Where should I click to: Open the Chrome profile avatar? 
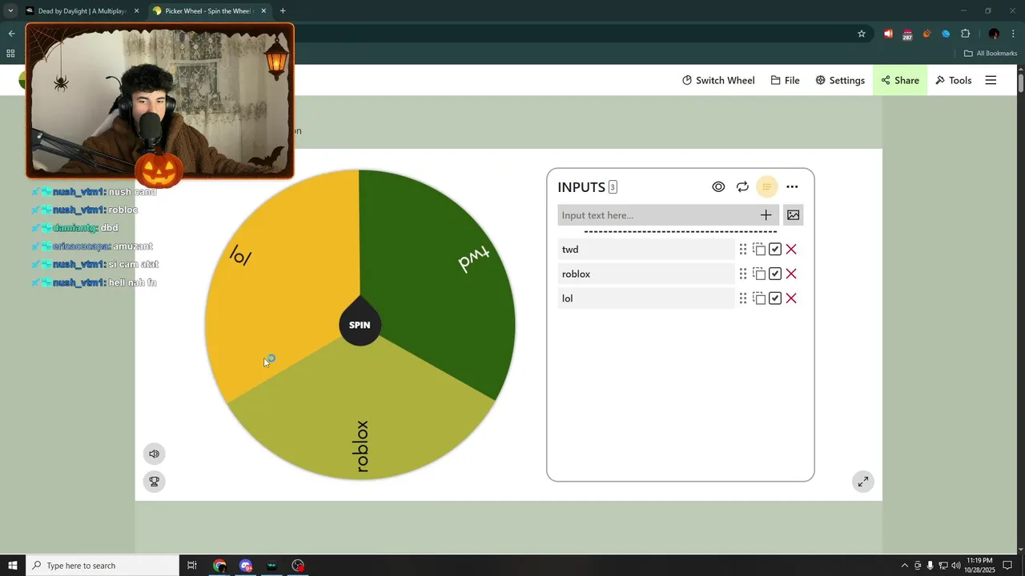tap(994, 34)
